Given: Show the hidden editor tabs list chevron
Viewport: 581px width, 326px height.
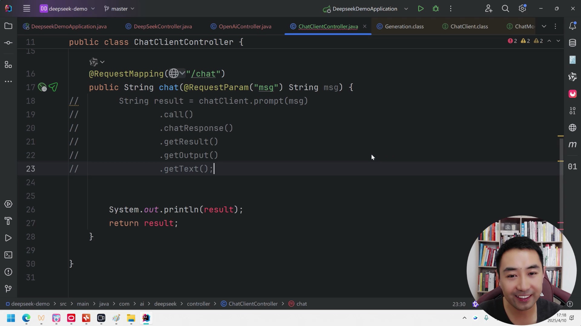Looking at the screenshot, I should coord(544,26).
